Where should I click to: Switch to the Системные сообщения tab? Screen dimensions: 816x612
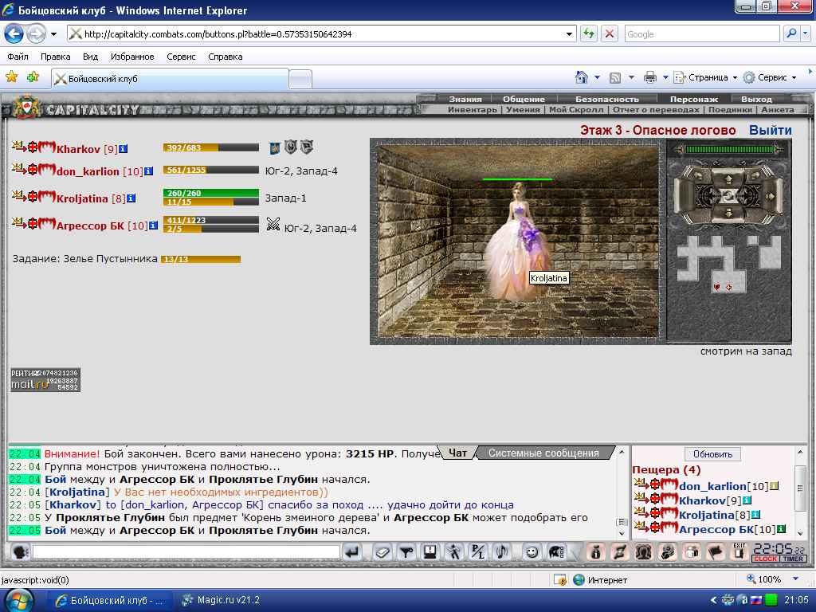click(543, 453)
